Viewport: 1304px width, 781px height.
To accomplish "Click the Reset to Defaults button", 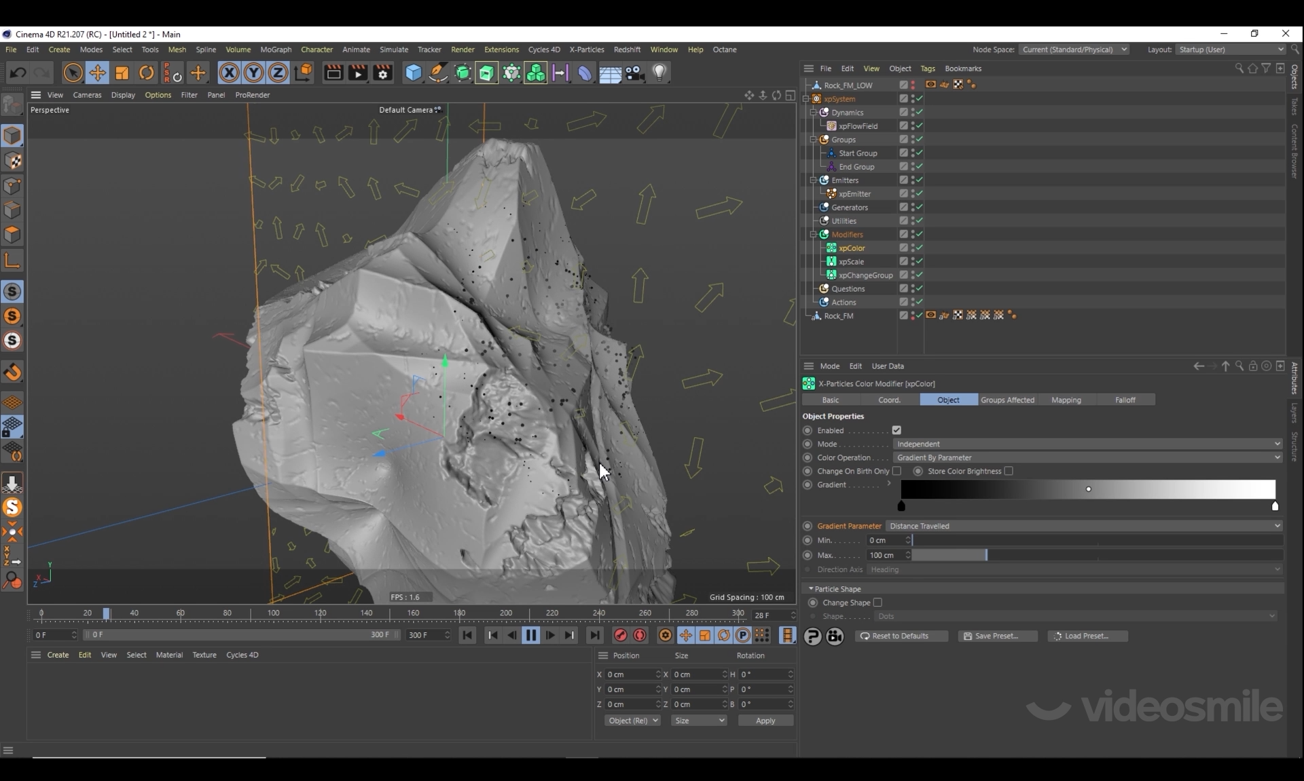I will point(901,636).
